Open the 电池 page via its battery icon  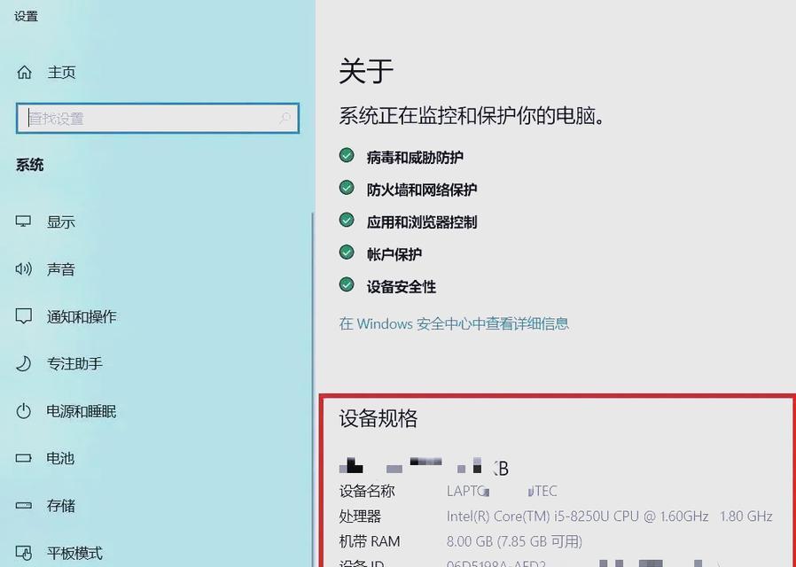tap(24, 458)
